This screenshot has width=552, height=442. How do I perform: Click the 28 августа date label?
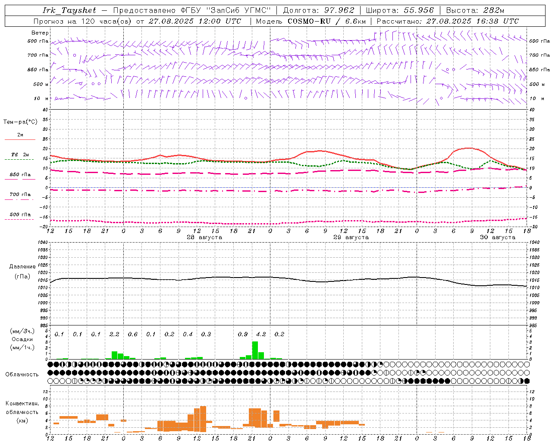click(204, 237)
